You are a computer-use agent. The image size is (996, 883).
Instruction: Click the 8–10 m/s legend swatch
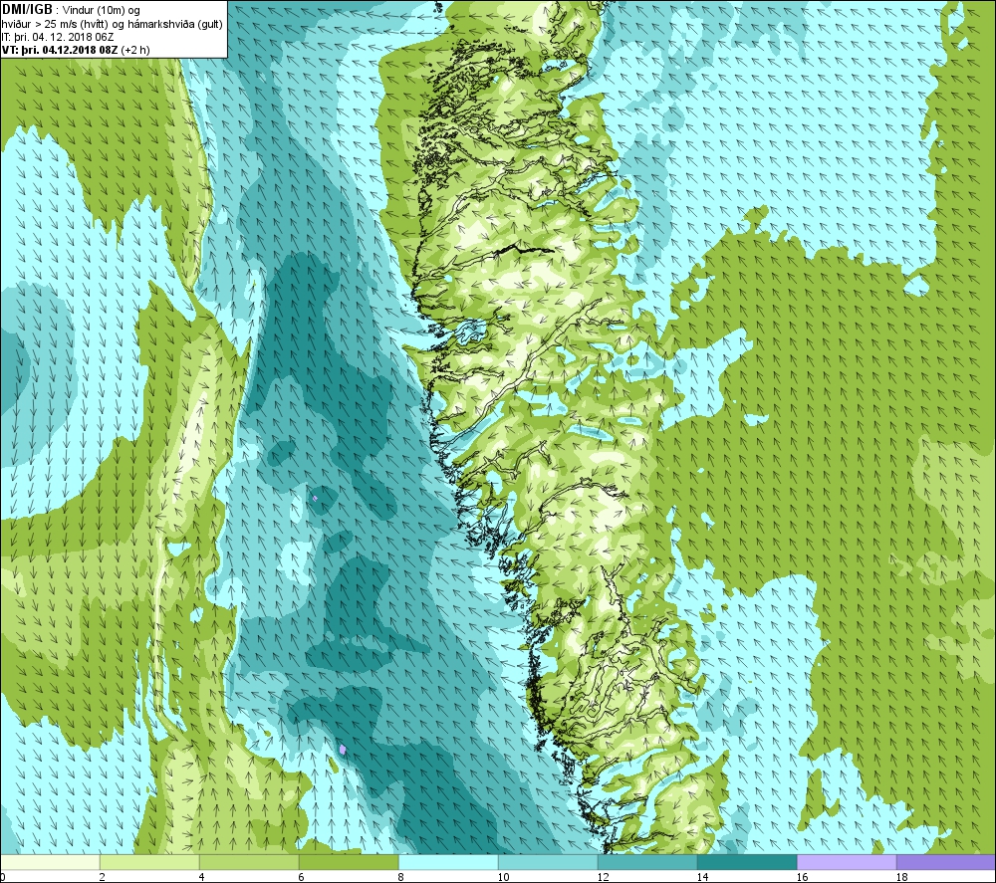pyautogui.click(x=448, y=862)
